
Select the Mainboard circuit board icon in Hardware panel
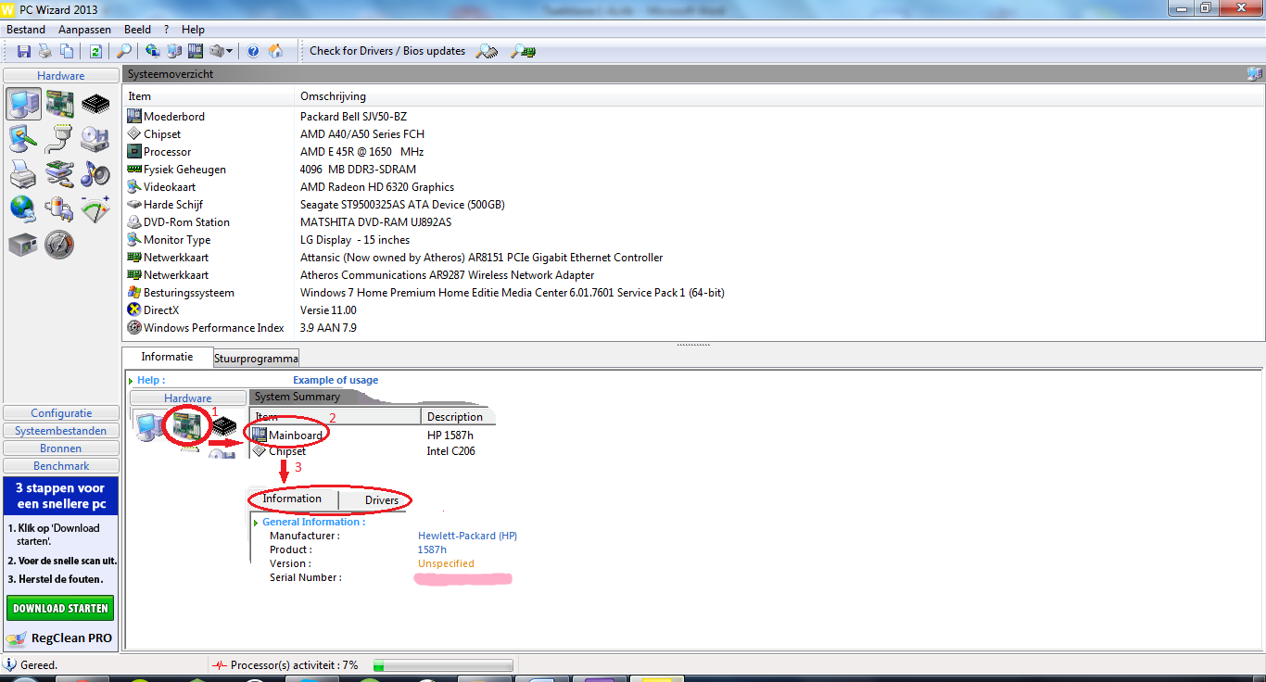59,104
